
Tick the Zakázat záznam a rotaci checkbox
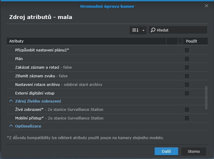click(187, 67)
